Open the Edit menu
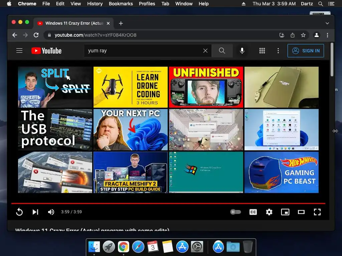 click(x=60, y=4)
